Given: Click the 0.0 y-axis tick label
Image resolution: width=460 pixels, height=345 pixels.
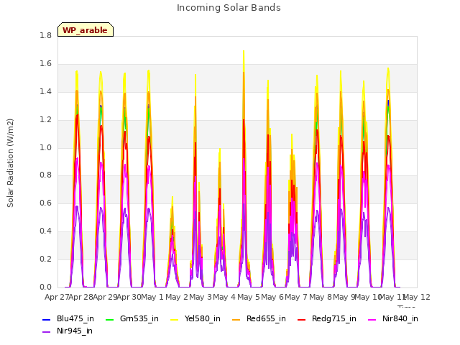Looking at the screenshot, I should point(45,287).
